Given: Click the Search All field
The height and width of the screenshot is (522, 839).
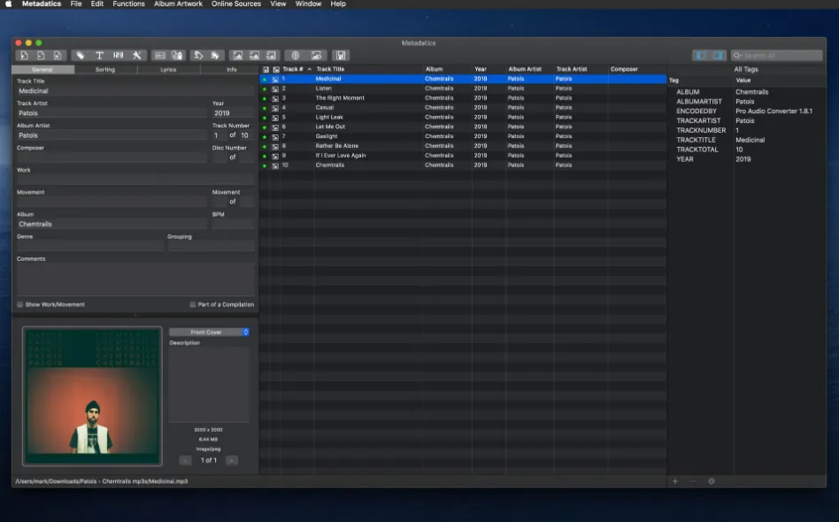Looking at the screenshot, I should (776, 55).
